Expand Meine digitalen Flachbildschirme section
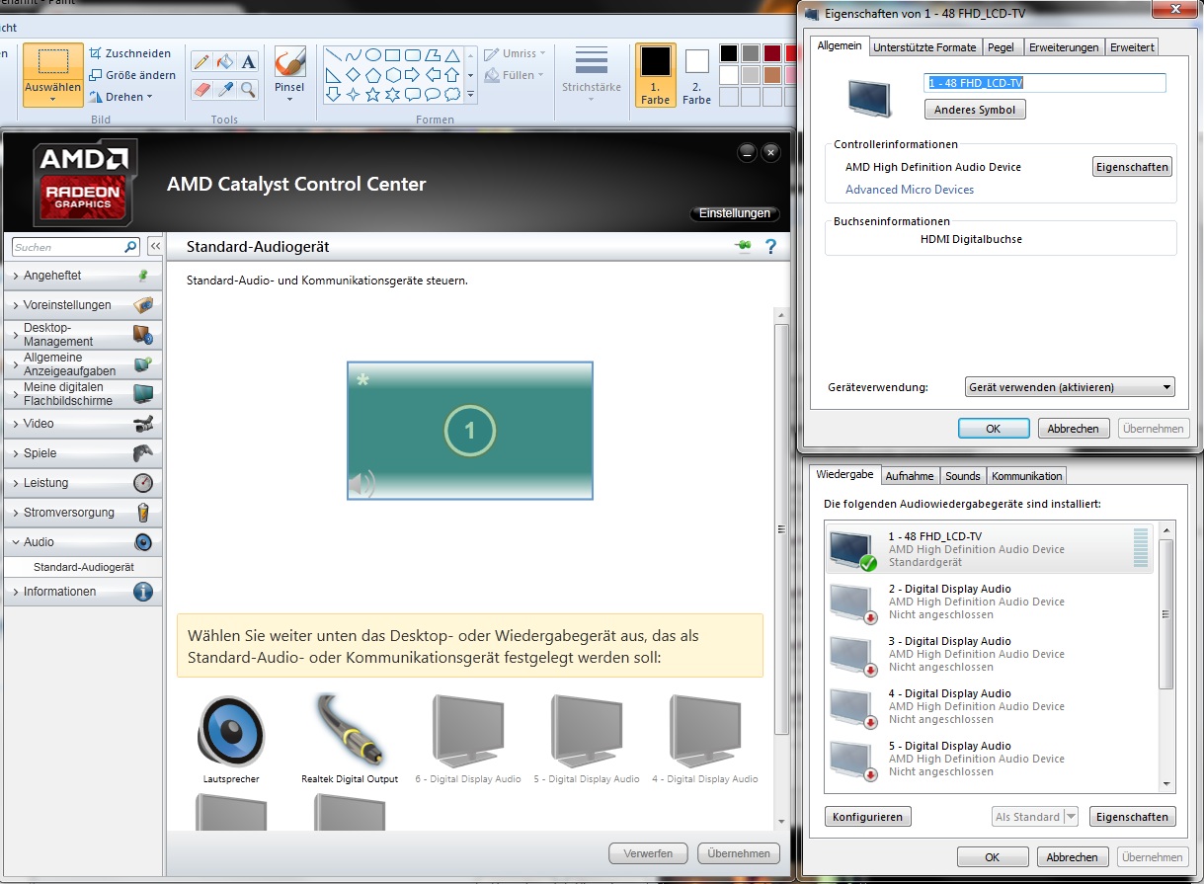Screen dimensions: 1204x884 [83, 394]
